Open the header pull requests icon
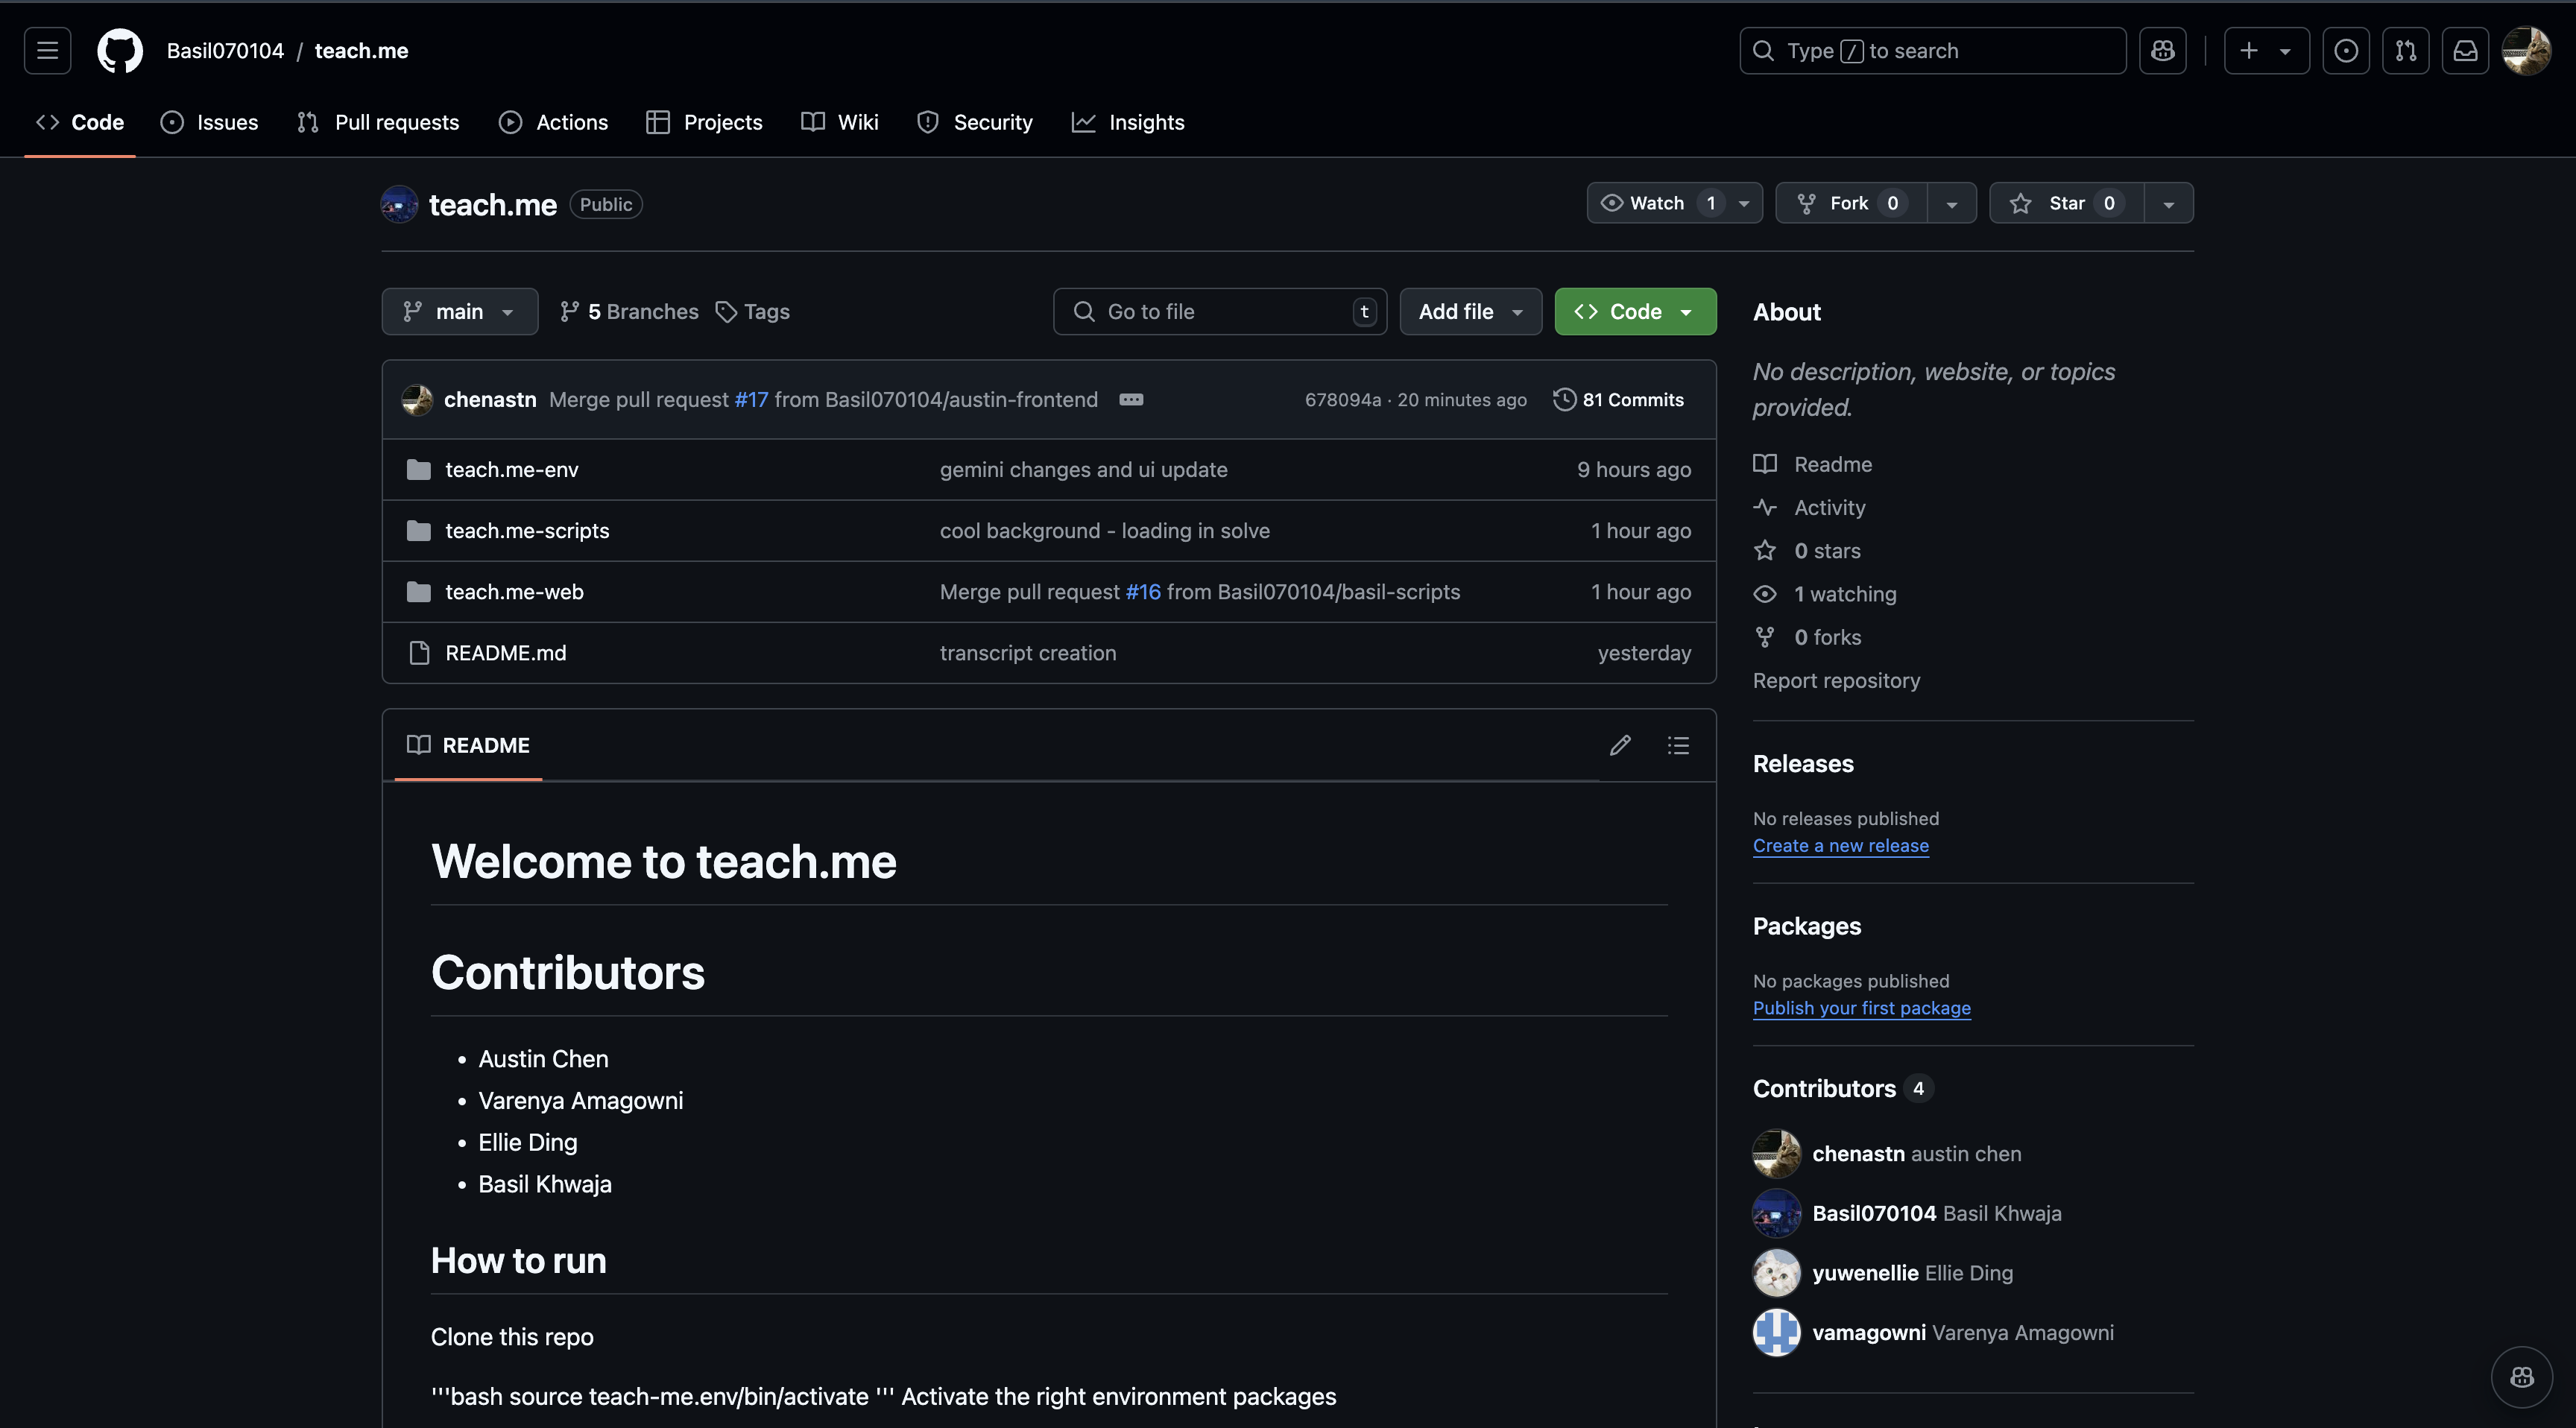 click(x=2405, y=51)
